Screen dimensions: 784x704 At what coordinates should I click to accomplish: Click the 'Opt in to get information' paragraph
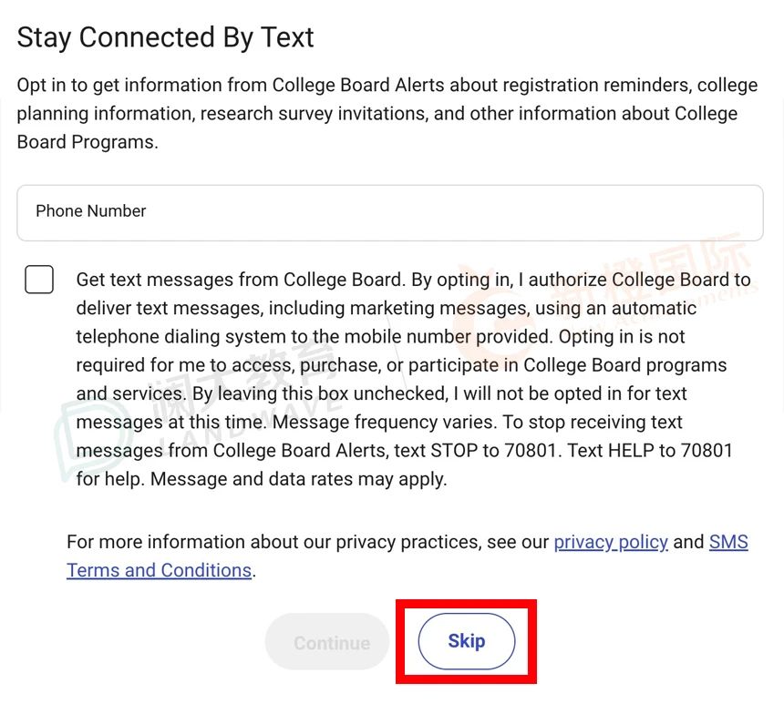click(387, 114)
